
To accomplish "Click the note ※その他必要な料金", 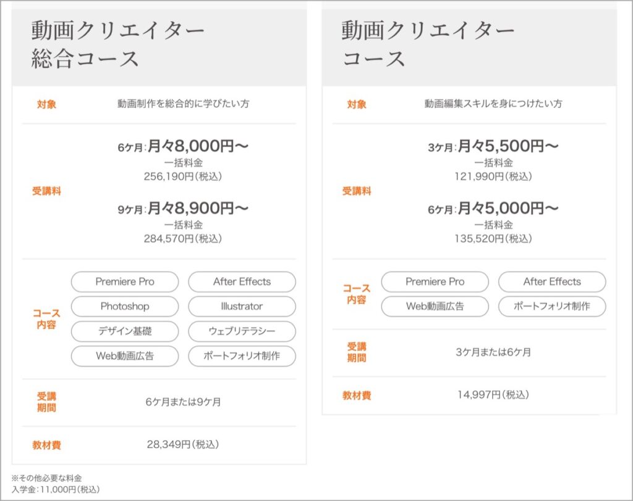I will [47, 478].
